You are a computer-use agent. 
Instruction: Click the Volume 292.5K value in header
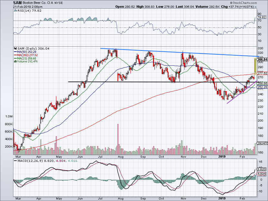[208, 7]
